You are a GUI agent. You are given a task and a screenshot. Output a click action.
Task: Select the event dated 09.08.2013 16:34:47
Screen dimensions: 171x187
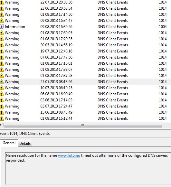85,21
